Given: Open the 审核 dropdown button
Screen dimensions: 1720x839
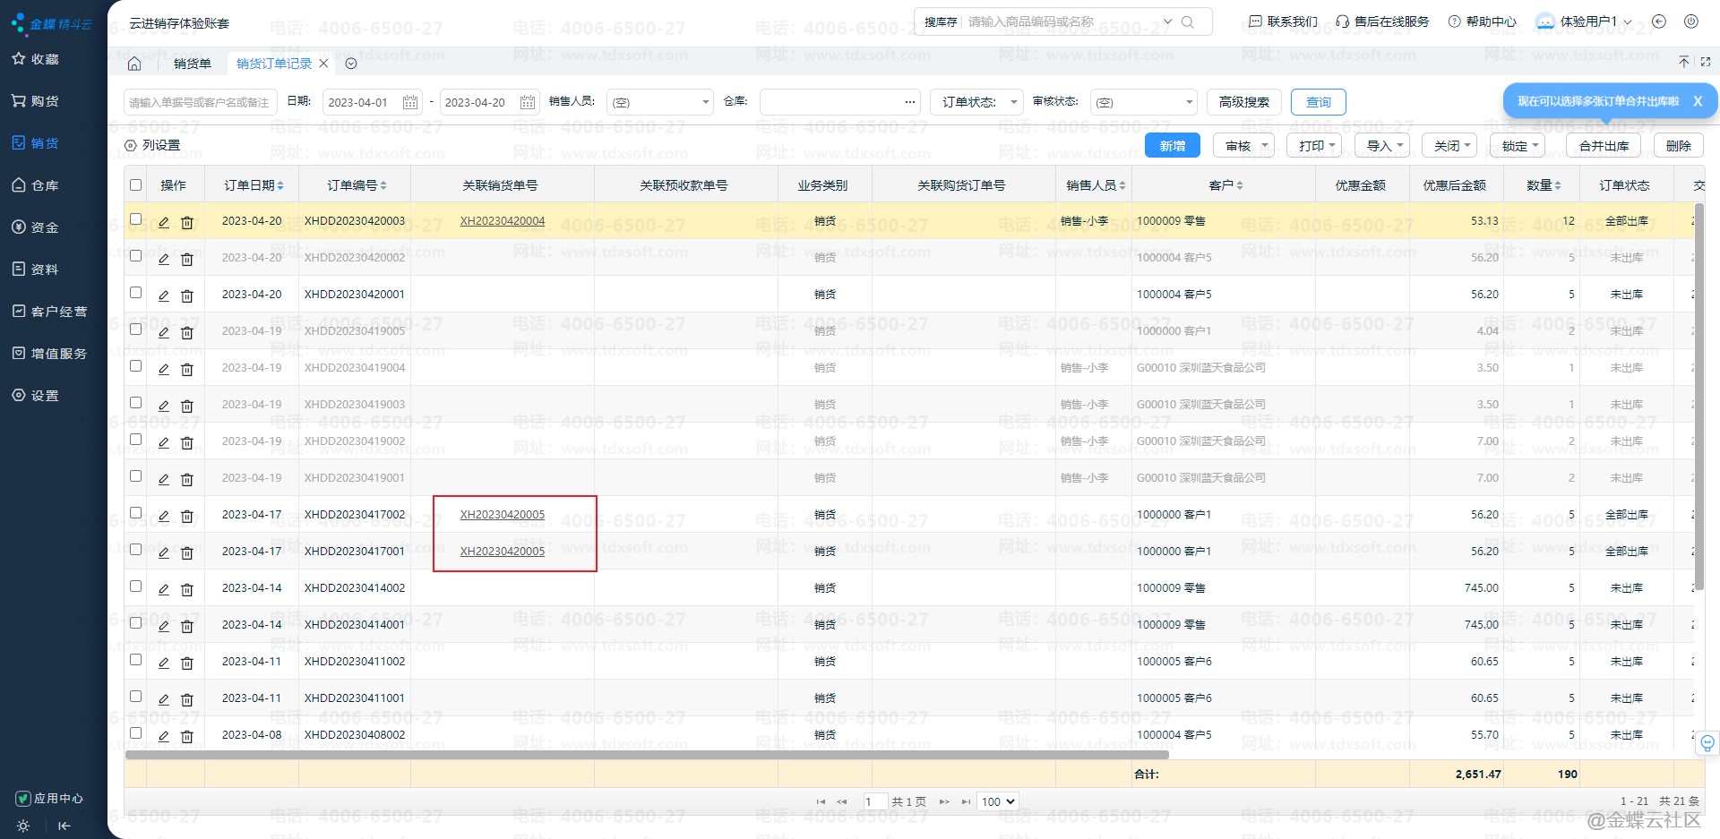Looking at the screenshot, I should point(1243,146).
